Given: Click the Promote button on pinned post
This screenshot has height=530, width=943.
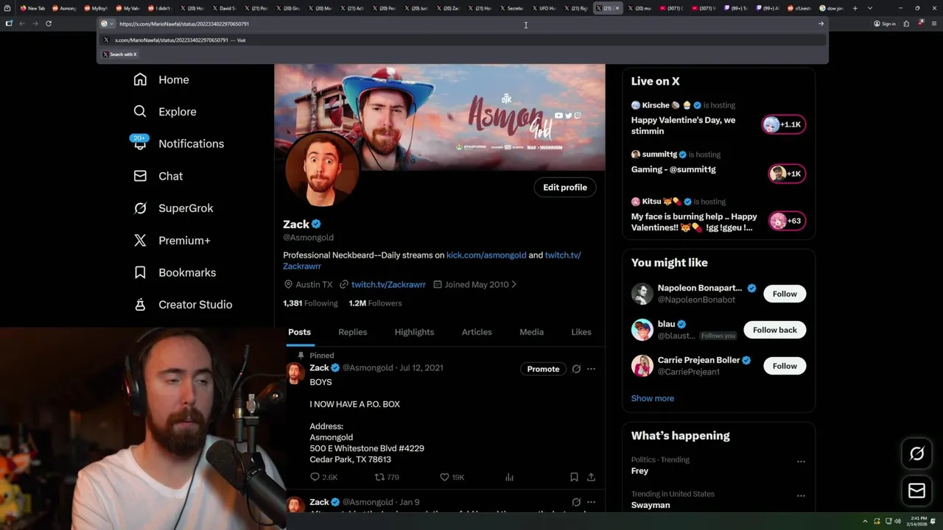Looking at the screenshot, I should [543, 369].
